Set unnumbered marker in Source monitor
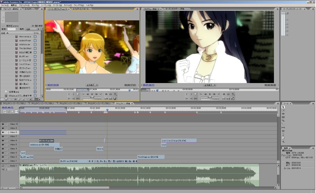The width and height of the screenshot is (316, 193). (78, 94)
